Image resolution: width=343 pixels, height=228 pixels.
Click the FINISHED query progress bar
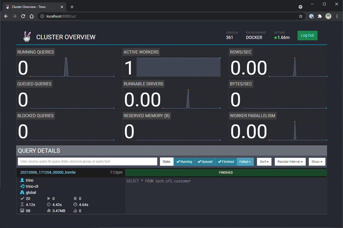coord(226,173)
